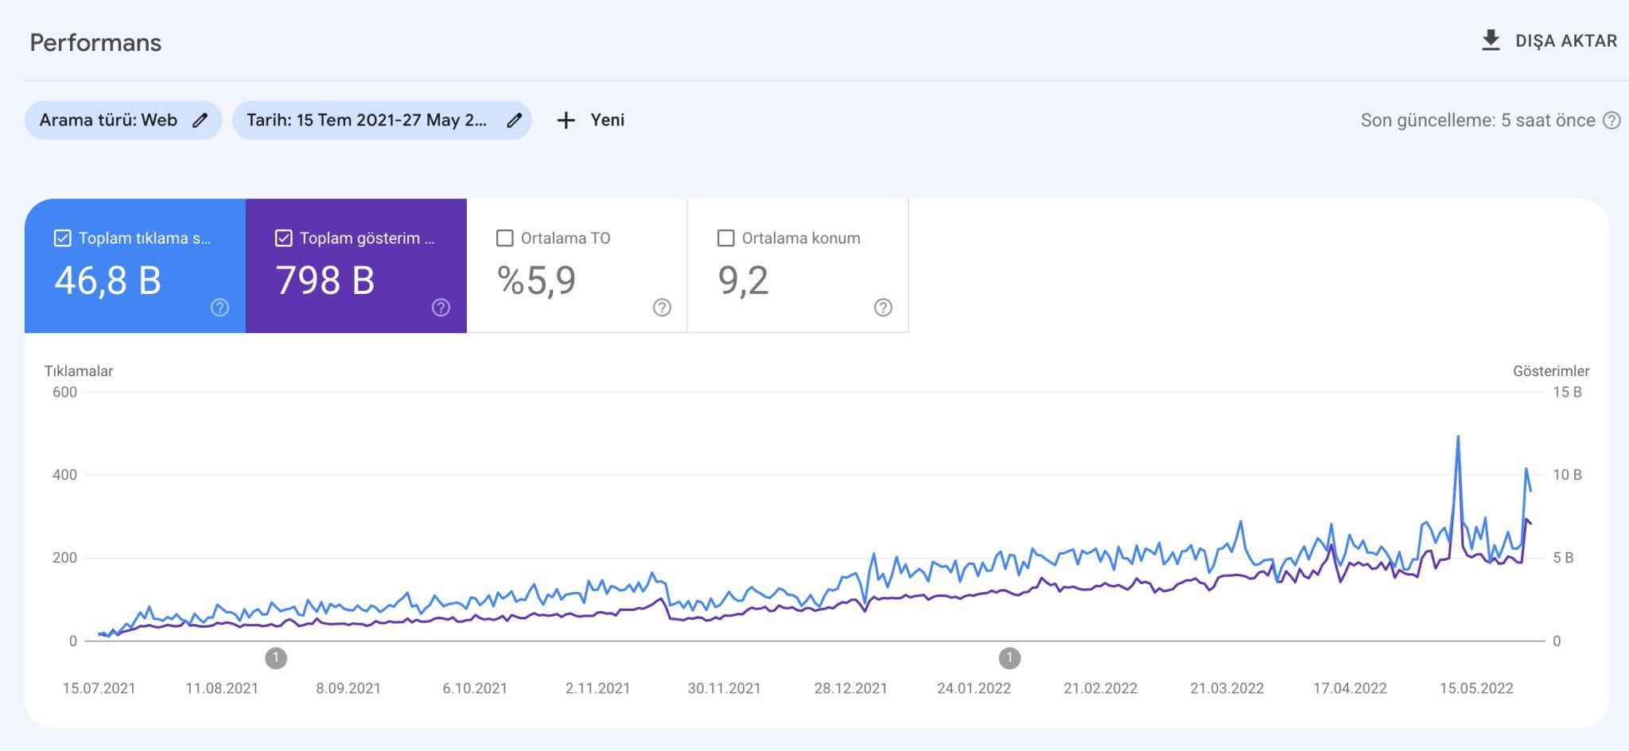The image size is (1629, 751).
Task: Click the Tıklamalar axis label
Action: [79, 371]
